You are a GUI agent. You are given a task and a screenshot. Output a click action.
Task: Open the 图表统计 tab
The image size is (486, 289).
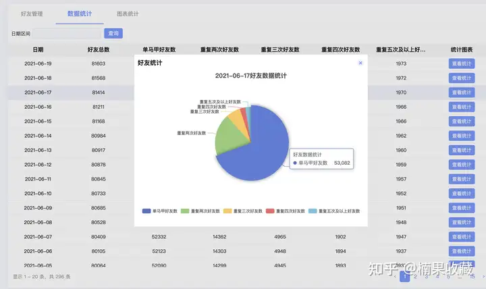coord(128,14)
